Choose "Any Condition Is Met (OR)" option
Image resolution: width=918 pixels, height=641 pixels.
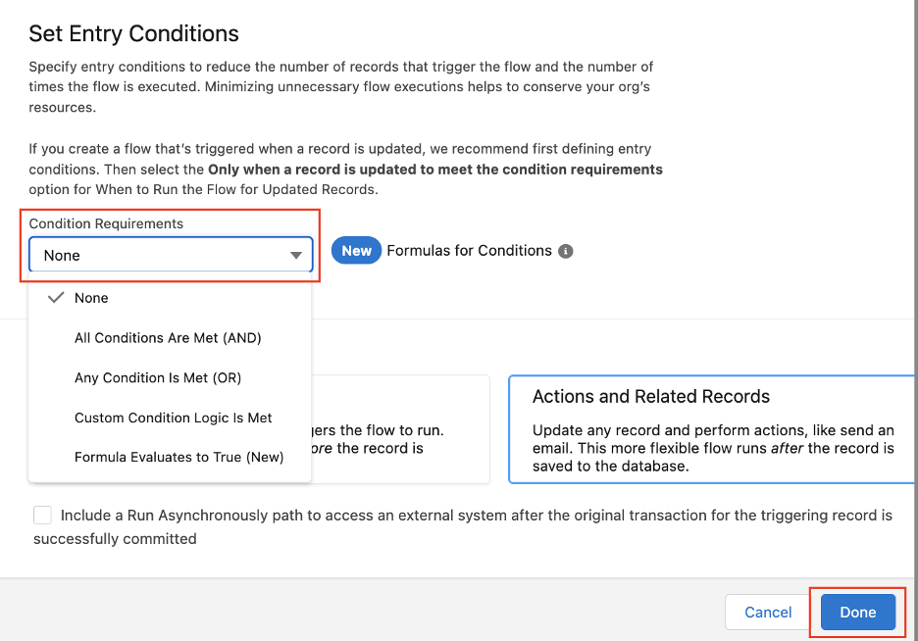coord(158,377)
